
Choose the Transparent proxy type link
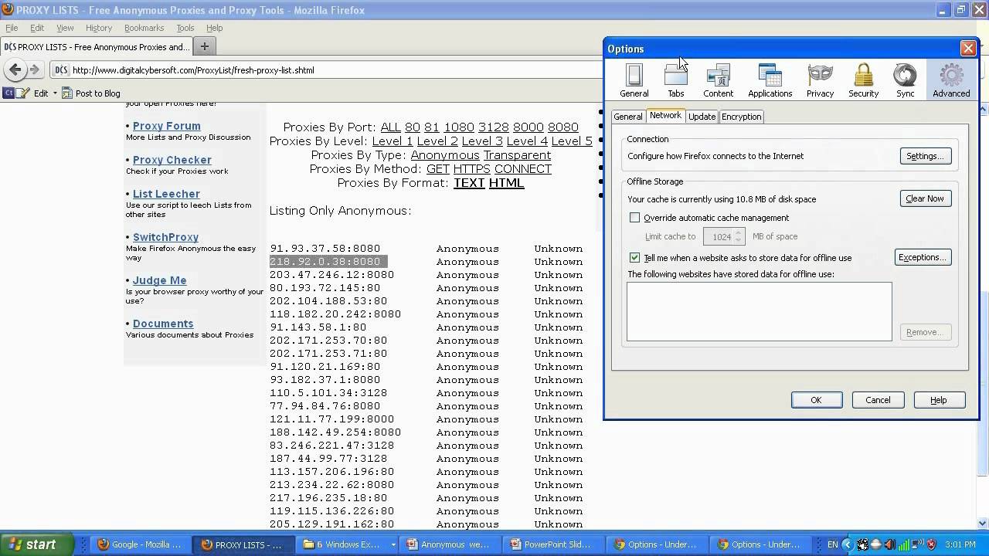[517, 155]
